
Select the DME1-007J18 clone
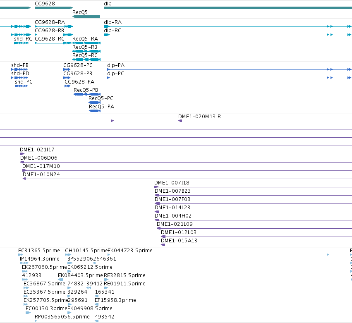pos(253,187)
